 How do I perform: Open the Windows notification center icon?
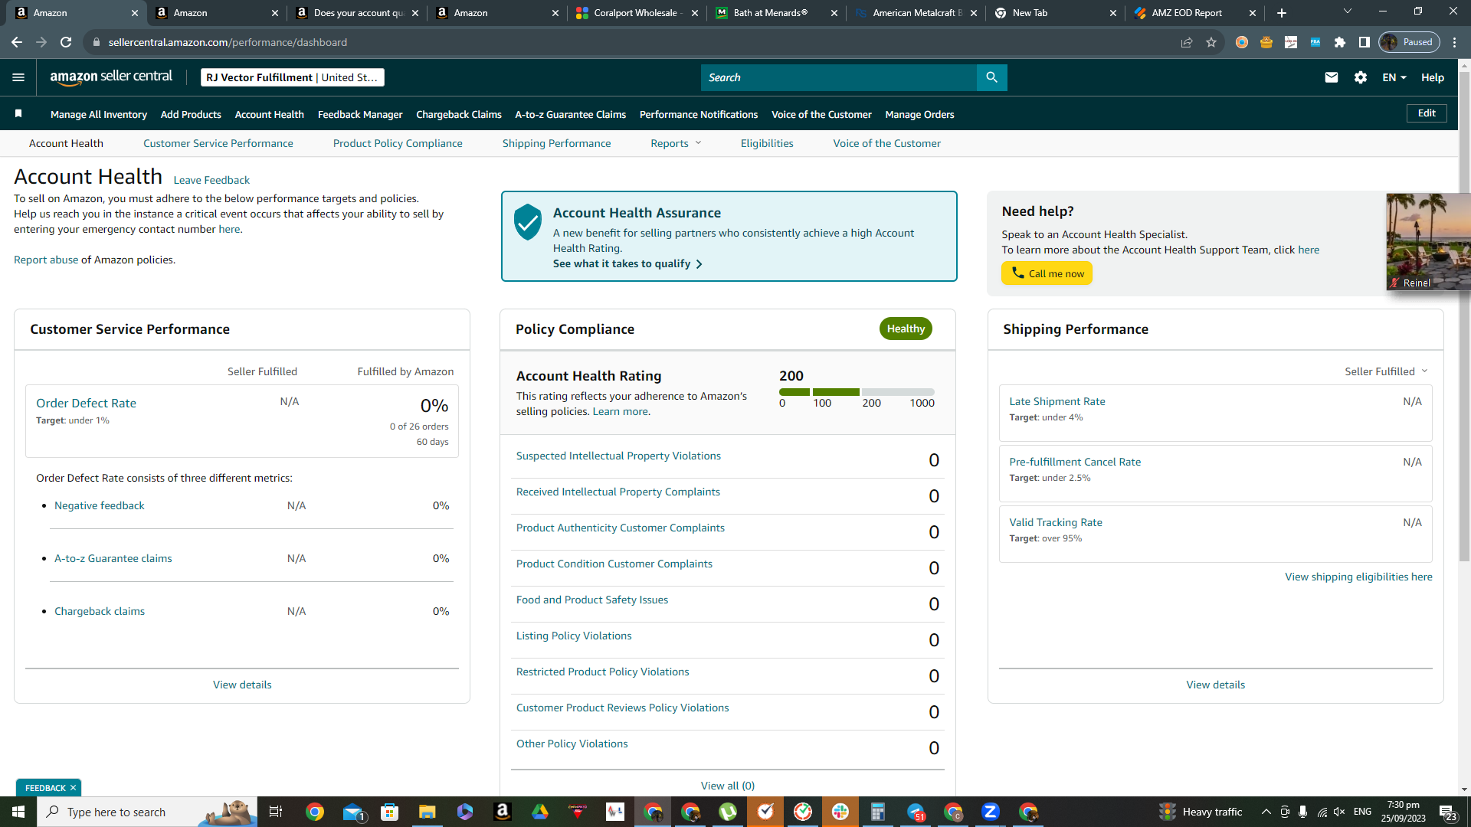click(1448, 812)
